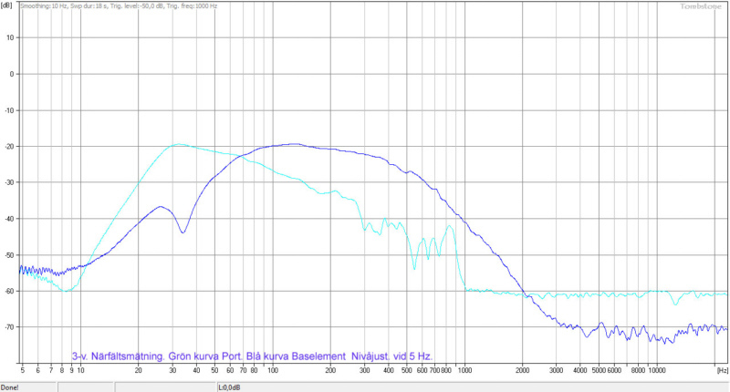Click the Done! status bar message
Screen dimensions: 730x392
(12, 386)
